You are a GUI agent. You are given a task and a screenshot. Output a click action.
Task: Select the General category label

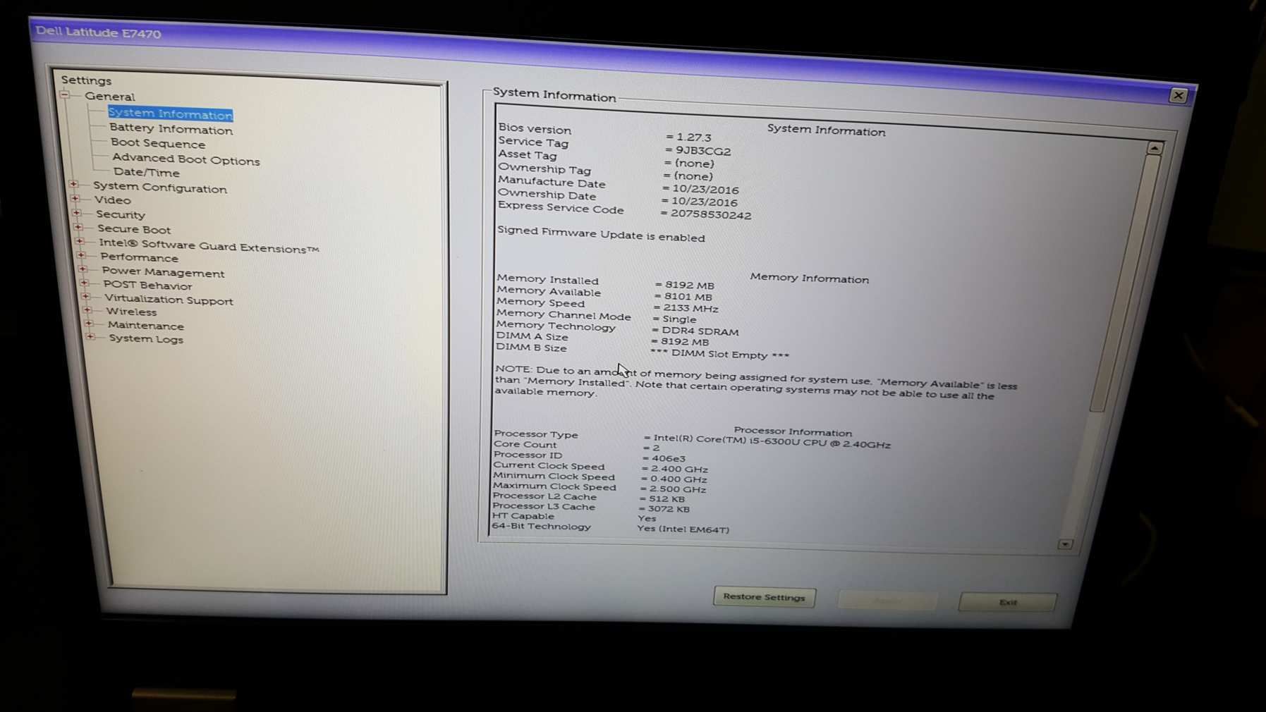109,97
